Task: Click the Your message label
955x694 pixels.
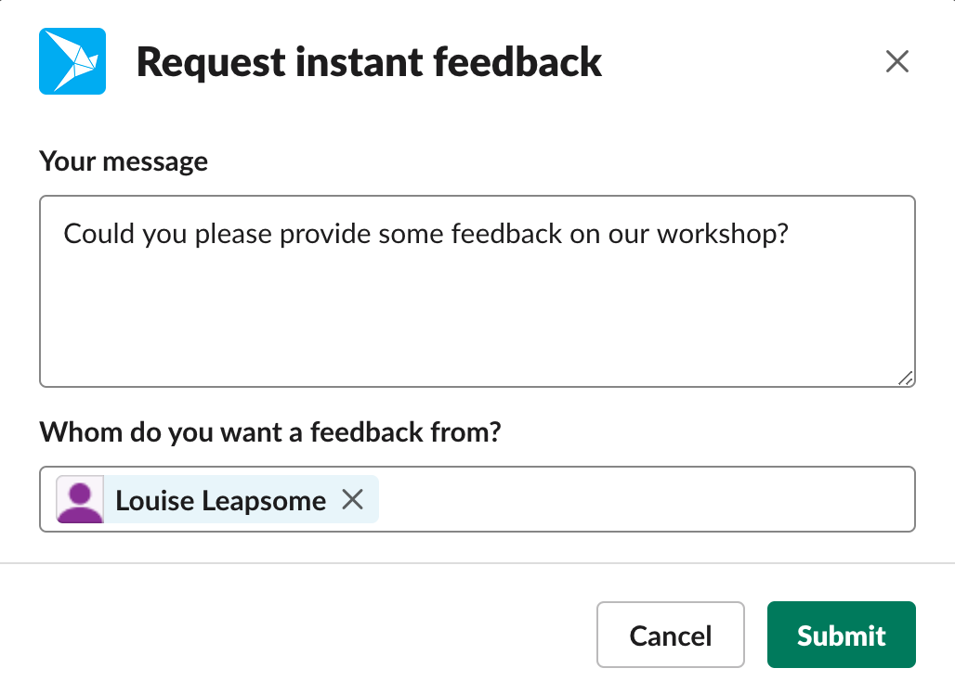Action: tap(124, 161)
